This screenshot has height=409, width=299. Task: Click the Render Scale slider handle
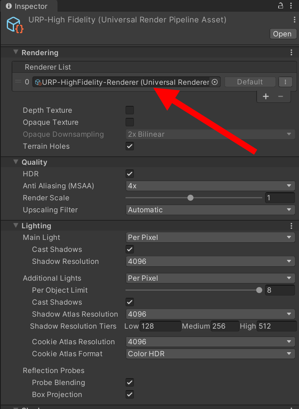coord(190,198)
